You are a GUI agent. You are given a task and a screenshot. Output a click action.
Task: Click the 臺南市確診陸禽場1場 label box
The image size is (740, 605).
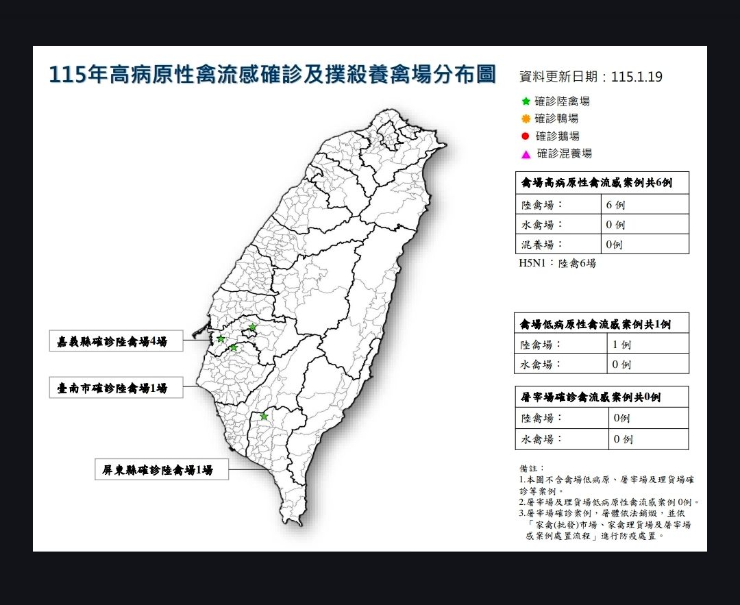[116, 388]
